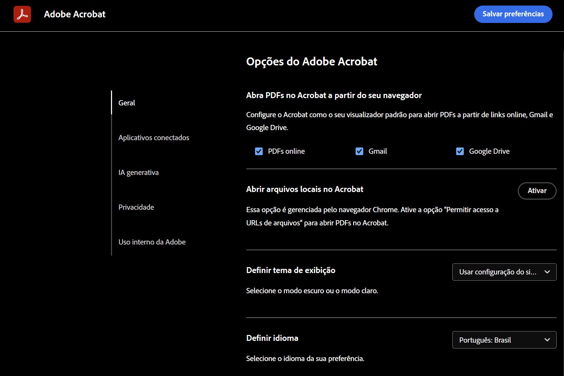Click the PDFs online checkmark icon
The height and width of the screenshot is (376, 564).
tap(259, 151)
